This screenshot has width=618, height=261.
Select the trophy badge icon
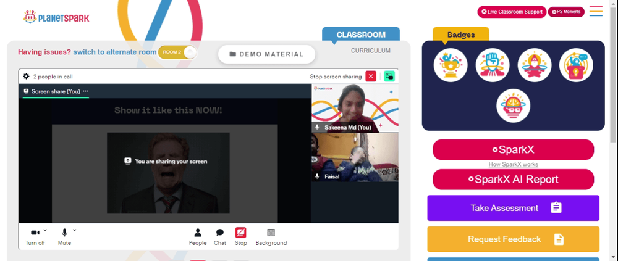coord(451,65)
